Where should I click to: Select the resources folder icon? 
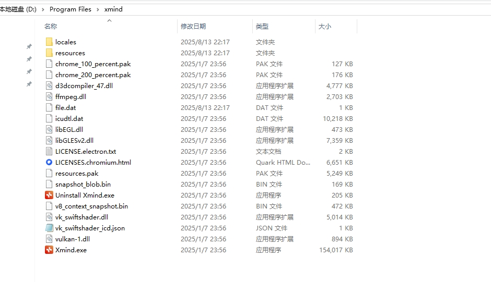tap(49, 53)
